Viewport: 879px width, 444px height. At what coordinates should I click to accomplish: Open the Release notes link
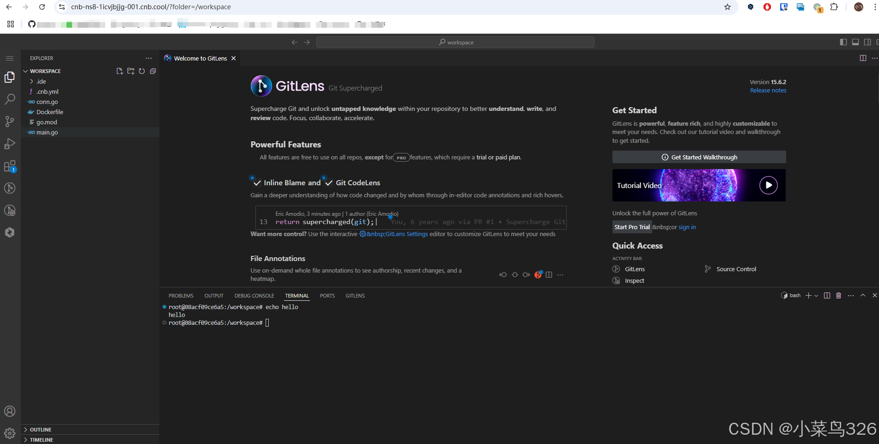coord(768,91)
